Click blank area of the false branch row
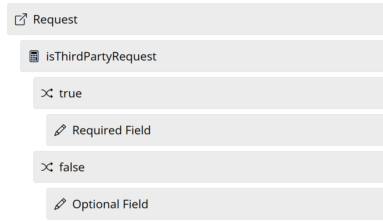This screenshot has height=222, width=383. coord(229,167)
